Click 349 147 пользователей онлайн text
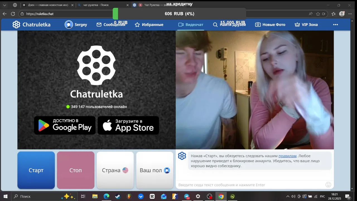The height and width of the screenshot is (201, 357). (99, 107)
